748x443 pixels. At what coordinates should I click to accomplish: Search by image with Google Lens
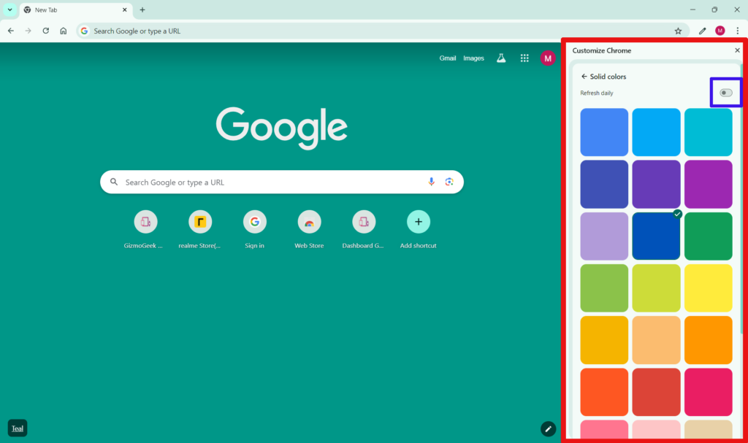(449, 182)
